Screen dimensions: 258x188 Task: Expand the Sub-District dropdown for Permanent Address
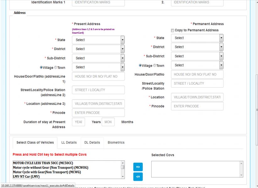197,56
